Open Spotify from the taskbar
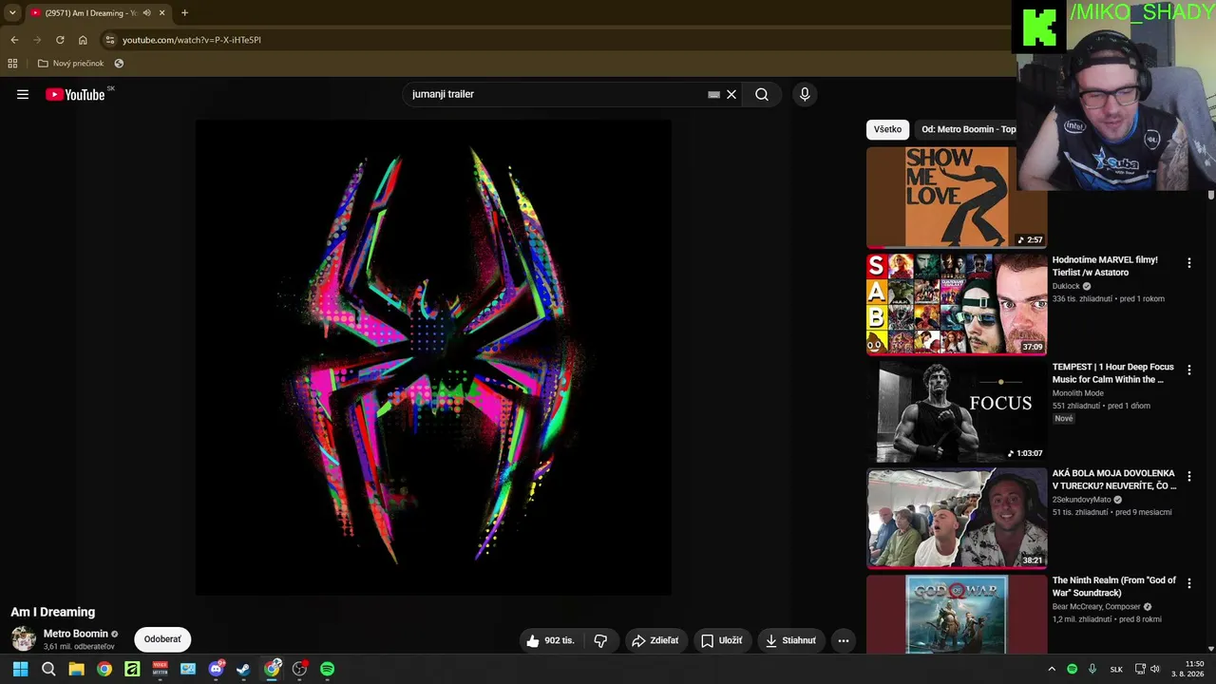 tap(327, 669)
